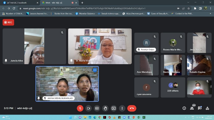Show the participants list with 241 people
The width and height of the screenshot is (214, 120).
tap(192, 108)
